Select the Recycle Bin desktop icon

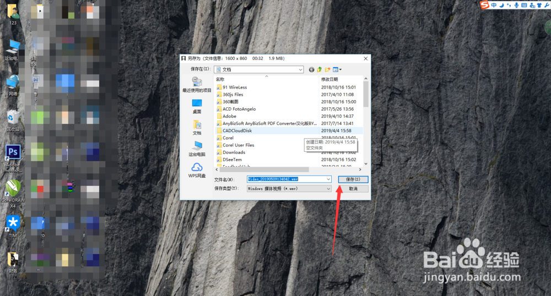coord(13,121)
